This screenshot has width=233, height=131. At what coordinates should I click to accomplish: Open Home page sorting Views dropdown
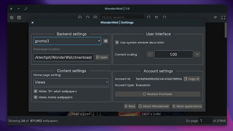(x=71, y=82)
